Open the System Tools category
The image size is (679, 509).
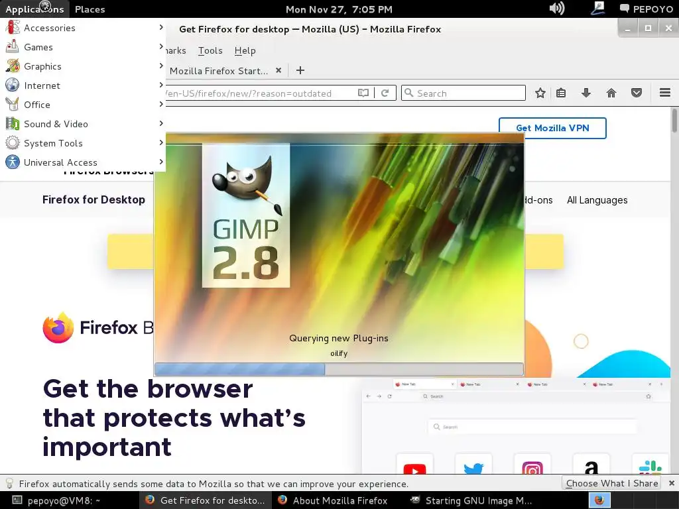[83, 143]
